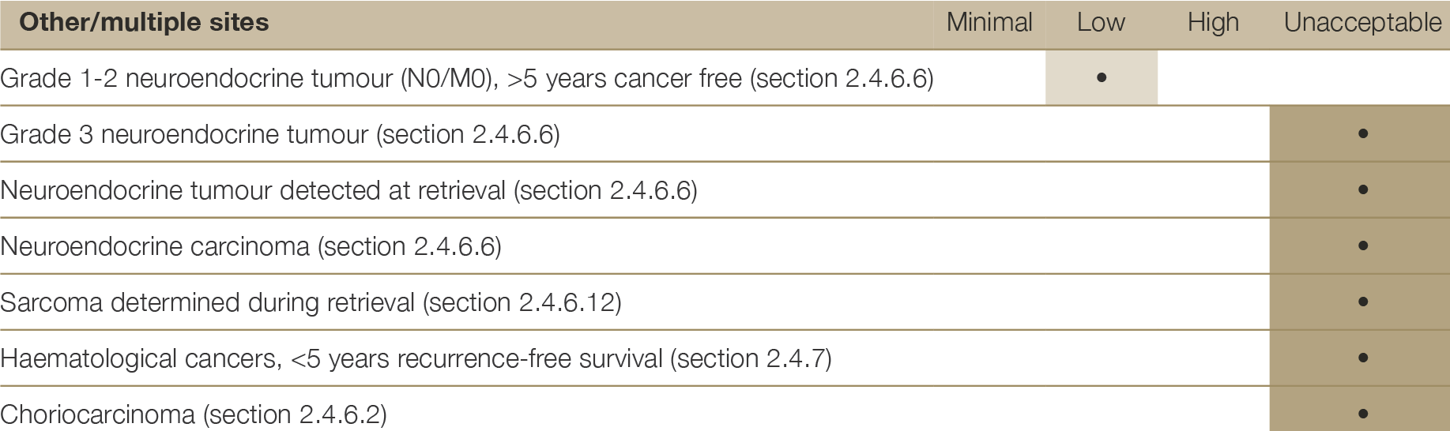
Task: Click the Low risk dot for Grade 1-2 tumour
Action: [x=1102, y=77]
